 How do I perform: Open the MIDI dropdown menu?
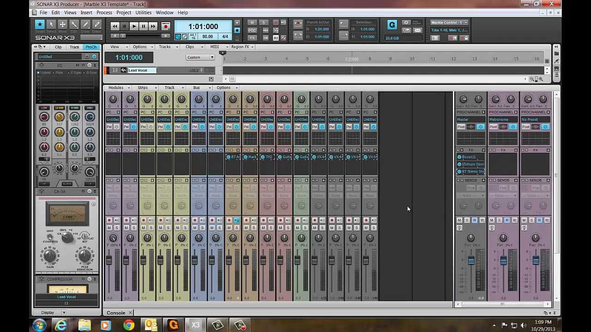tap(217, 47)
